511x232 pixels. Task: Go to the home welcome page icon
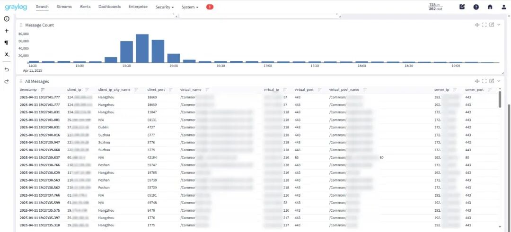pos(490,7)
